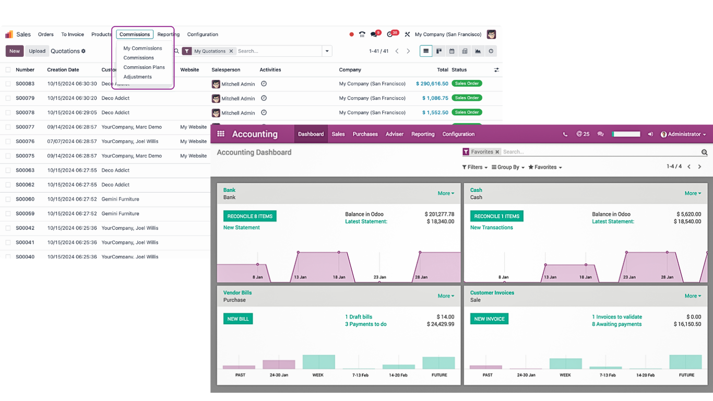Viewport: 713px width, 401px height.
Task: Switch to the Kanban view
Action: (439, 51)
